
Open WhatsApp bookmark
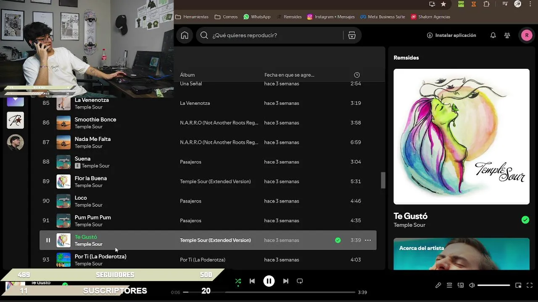257,17
